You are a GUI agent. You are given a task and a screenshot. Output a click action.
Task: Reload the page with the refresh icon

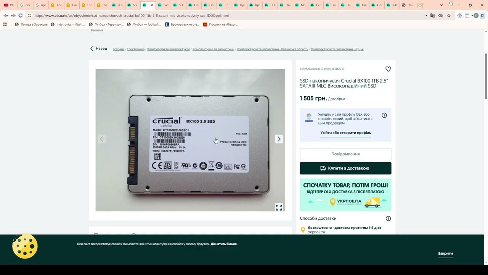(20, 16)
